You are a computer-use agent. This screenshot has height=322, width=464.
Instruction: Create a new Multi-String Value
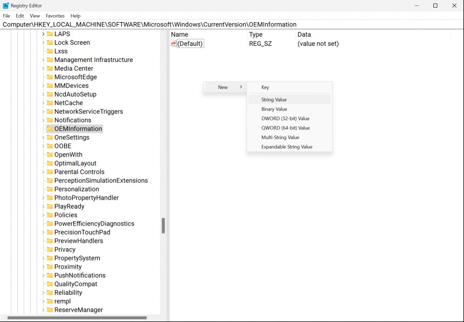[290, 137]
